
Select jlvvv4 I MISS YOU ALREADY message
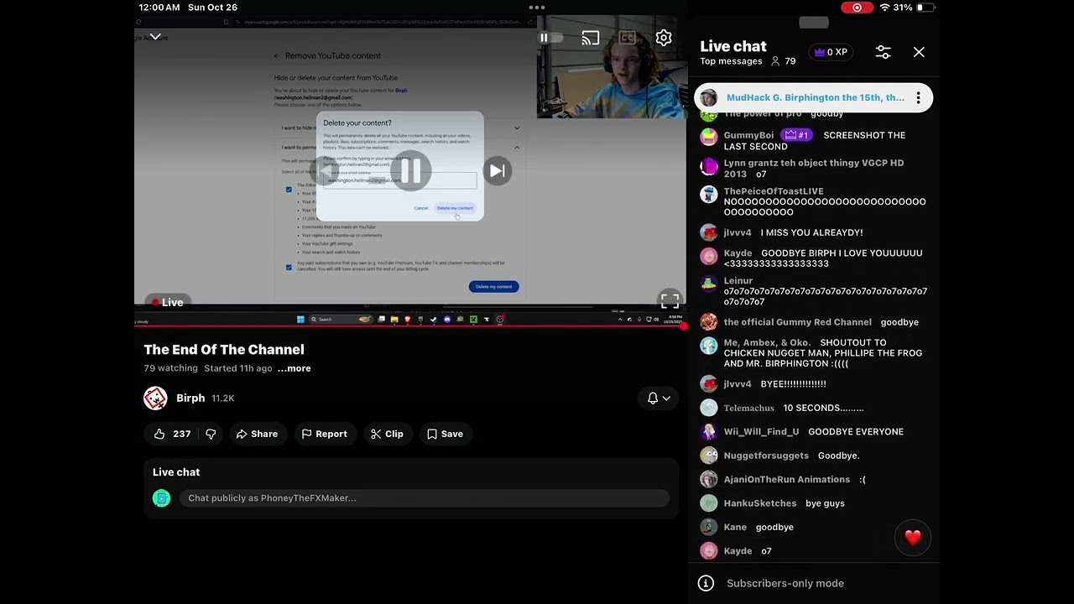point(814,232)
